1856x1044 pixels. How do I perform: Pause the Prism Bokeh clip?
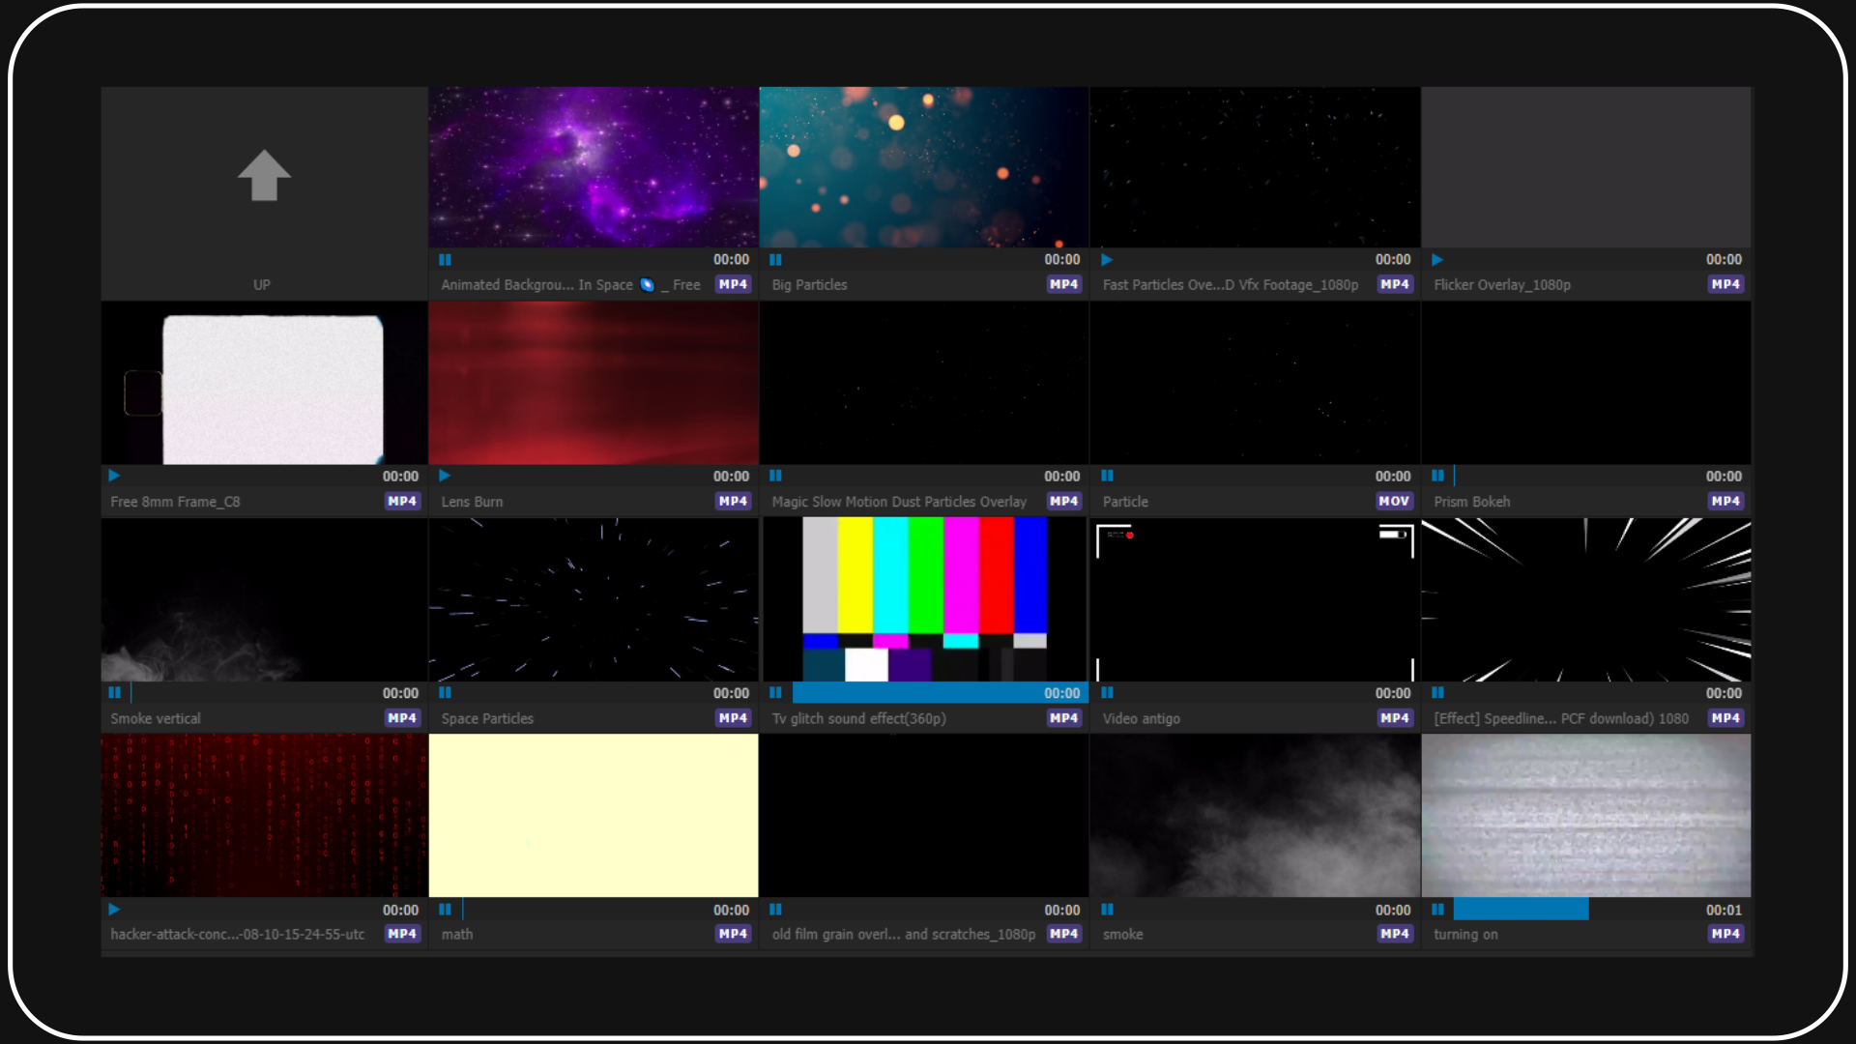1437,476
